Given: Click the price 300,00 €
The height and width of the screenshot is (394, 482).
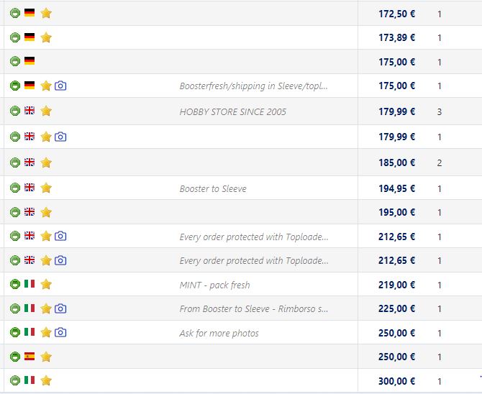Looking at the screenshot, I should click(x=396, y=381).
